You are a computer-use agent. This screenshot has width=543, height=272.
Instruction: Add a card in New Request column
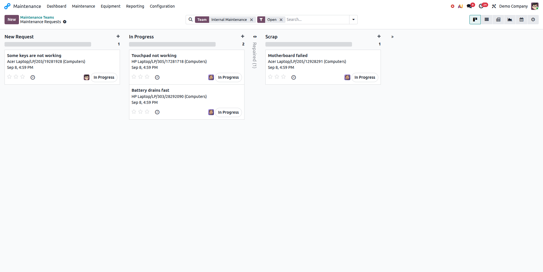118,36
